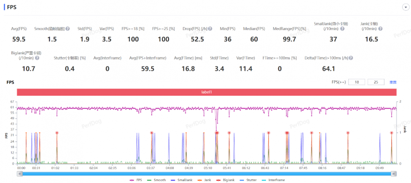Click the blue time range slider bar
The height and width of the screenshot is (183, 411).
[x=207, y=174]
